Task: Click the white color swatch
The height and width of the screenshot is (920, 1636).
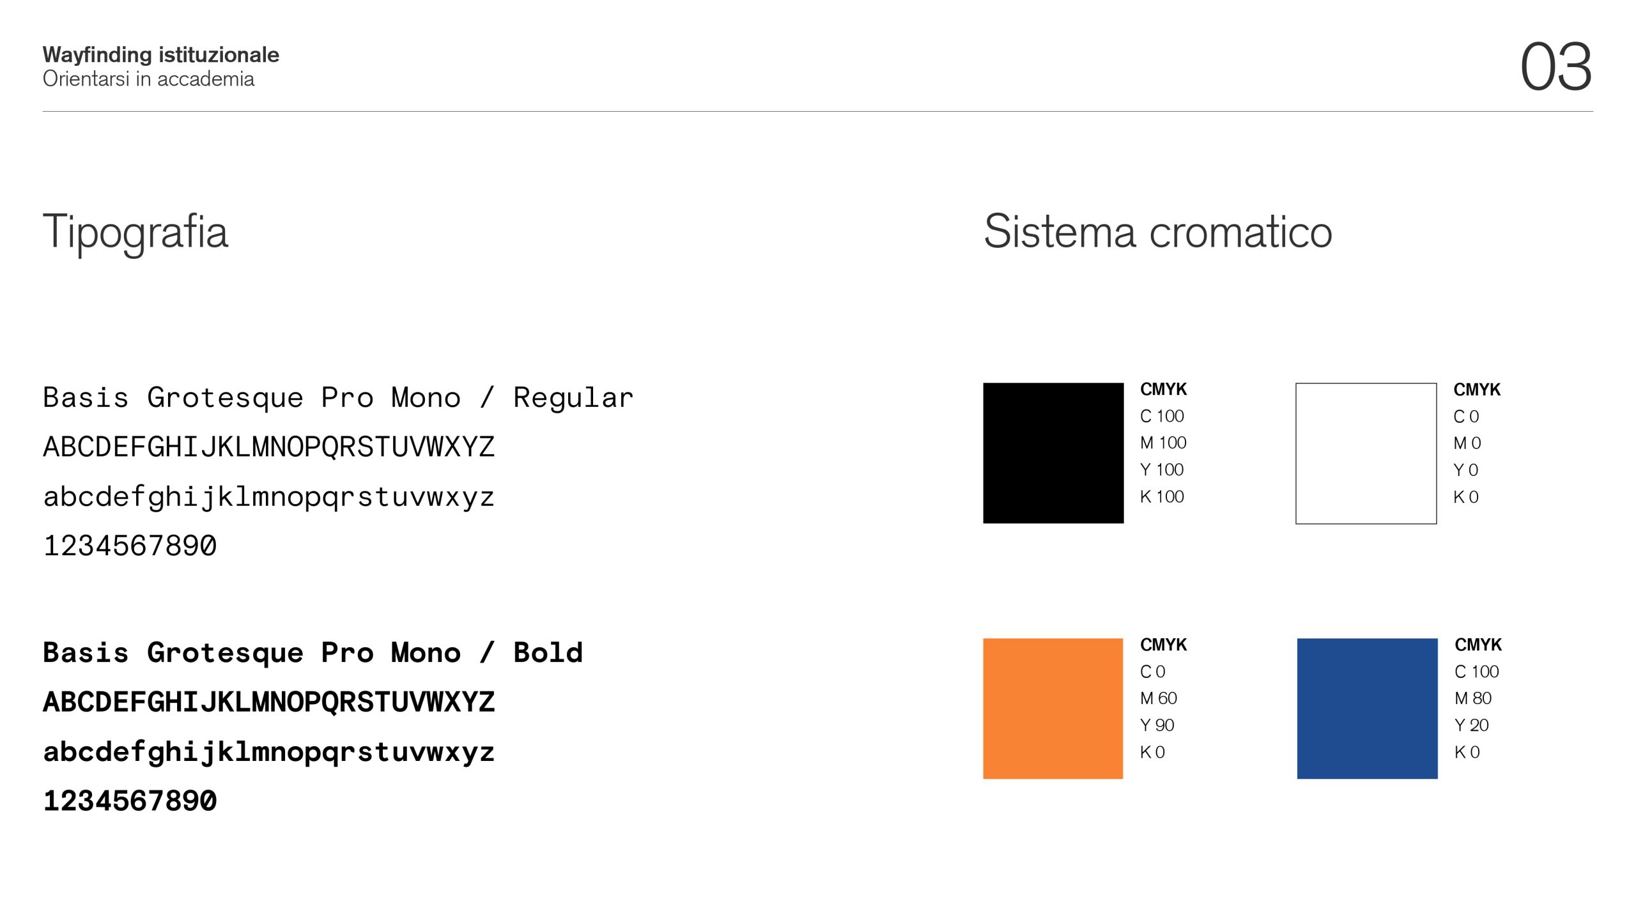Action: (x=1366, y=453)
